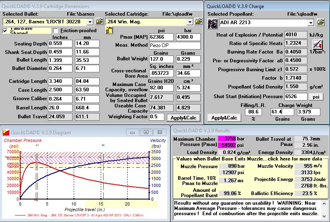Click the results message scrollbar down arrow
Image resolution: width=330 pixels, height=222 pixels.
pos(324,216)
